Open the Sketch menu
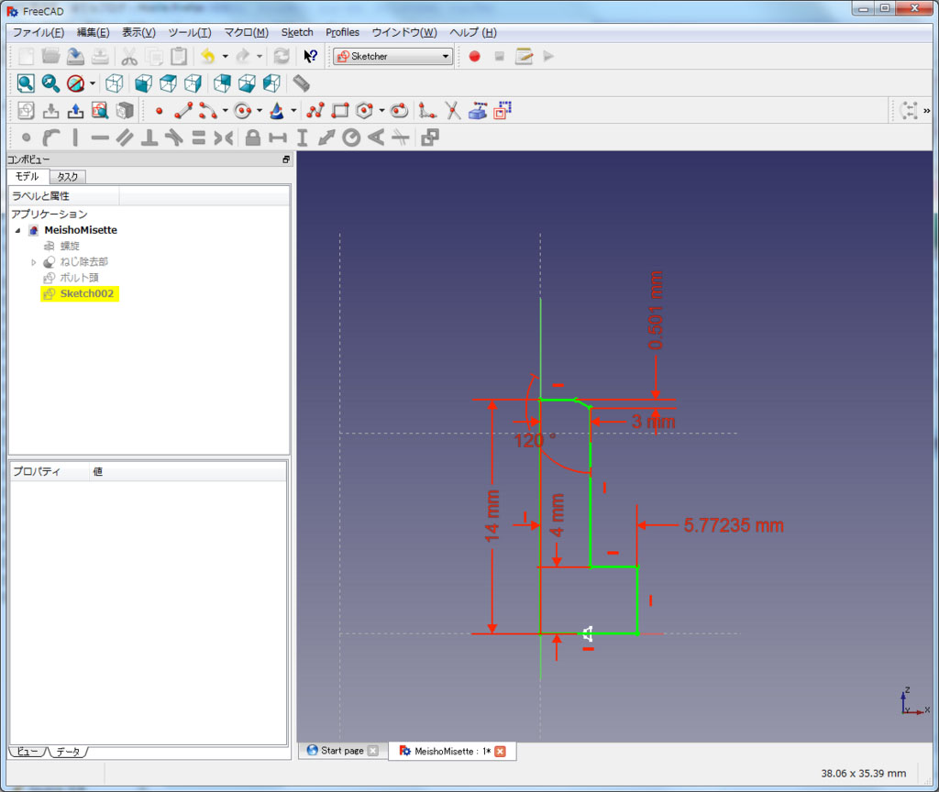The width and height of the screenshot is (939, 792). point(297,32)
